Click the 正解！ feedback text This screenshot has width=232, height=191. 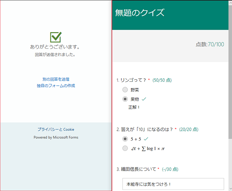134,107
